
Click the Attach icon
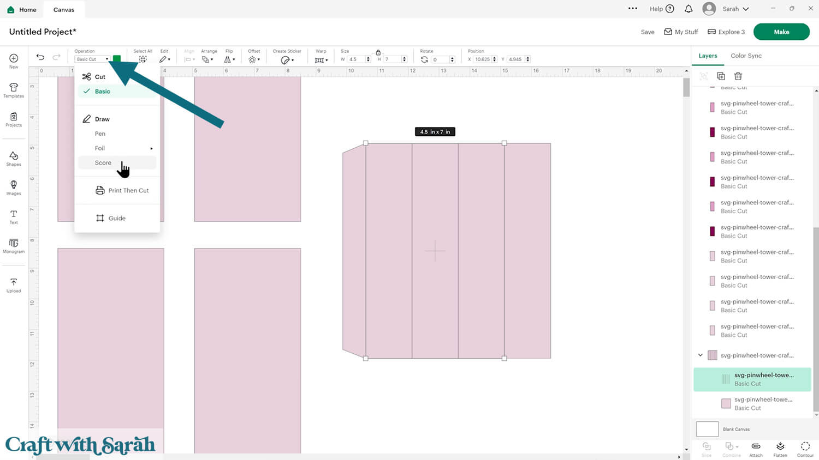[756, 448]
